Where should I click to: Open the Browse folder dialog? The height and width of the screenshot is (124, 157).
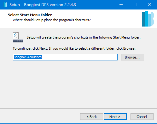point(132,57)
